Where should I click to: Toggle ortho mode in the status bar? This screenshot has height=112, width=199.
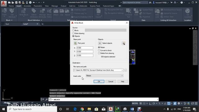[x=150, y=104]
